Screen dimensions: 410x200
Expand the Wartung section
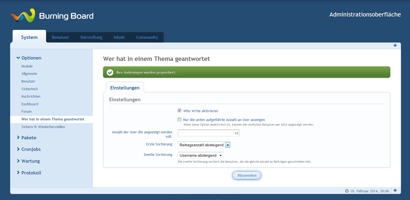pyautogui.click(x=28, y=161)
